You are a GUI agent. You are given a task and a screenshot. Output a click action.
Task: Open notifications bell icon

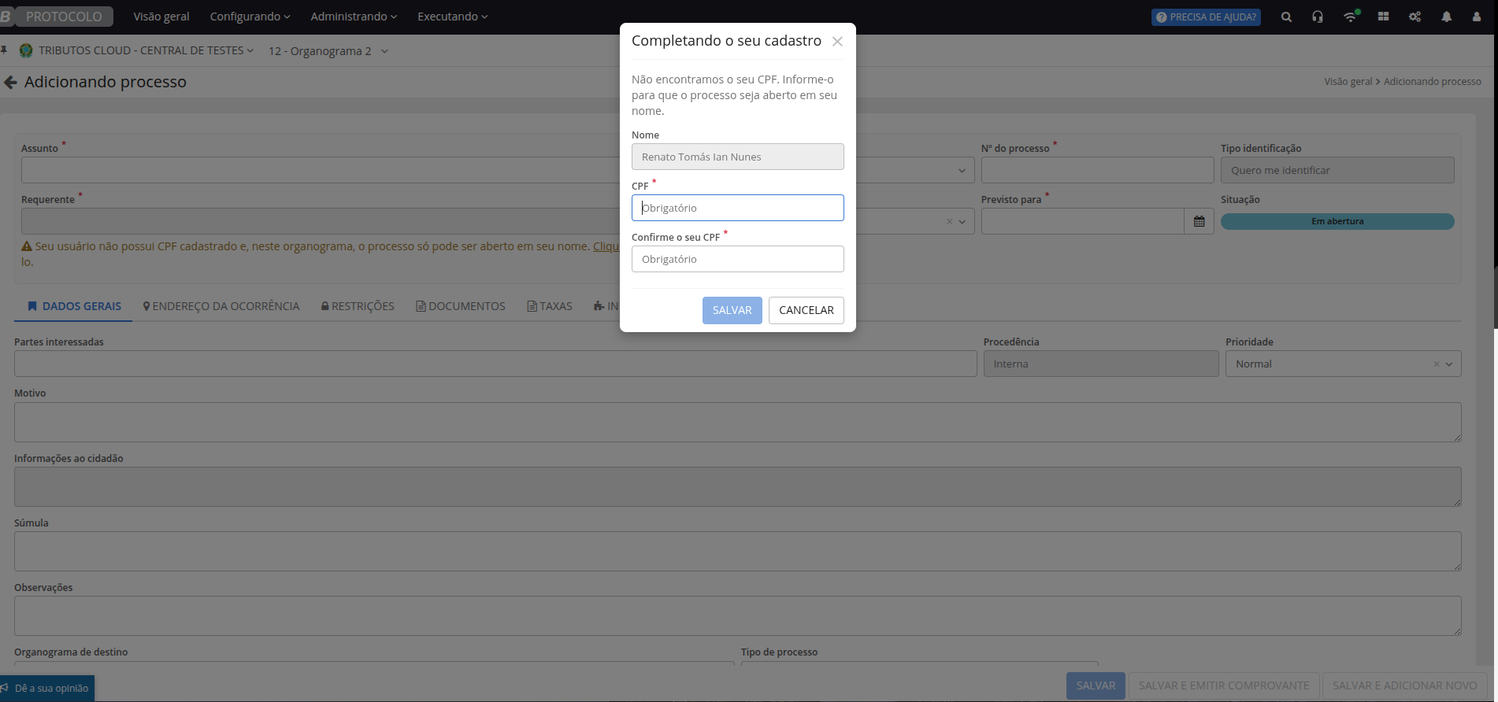1447,17
